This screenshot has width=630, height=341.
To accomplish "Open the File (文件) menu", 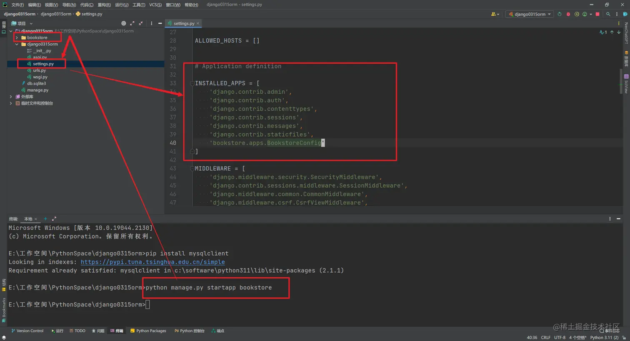I will coord(17,5).
